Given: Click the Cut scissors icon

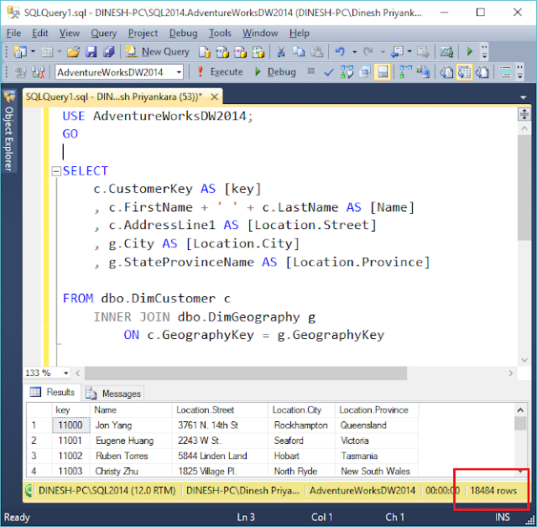Looking at the screenshot, I should click(x=281, y=52).
